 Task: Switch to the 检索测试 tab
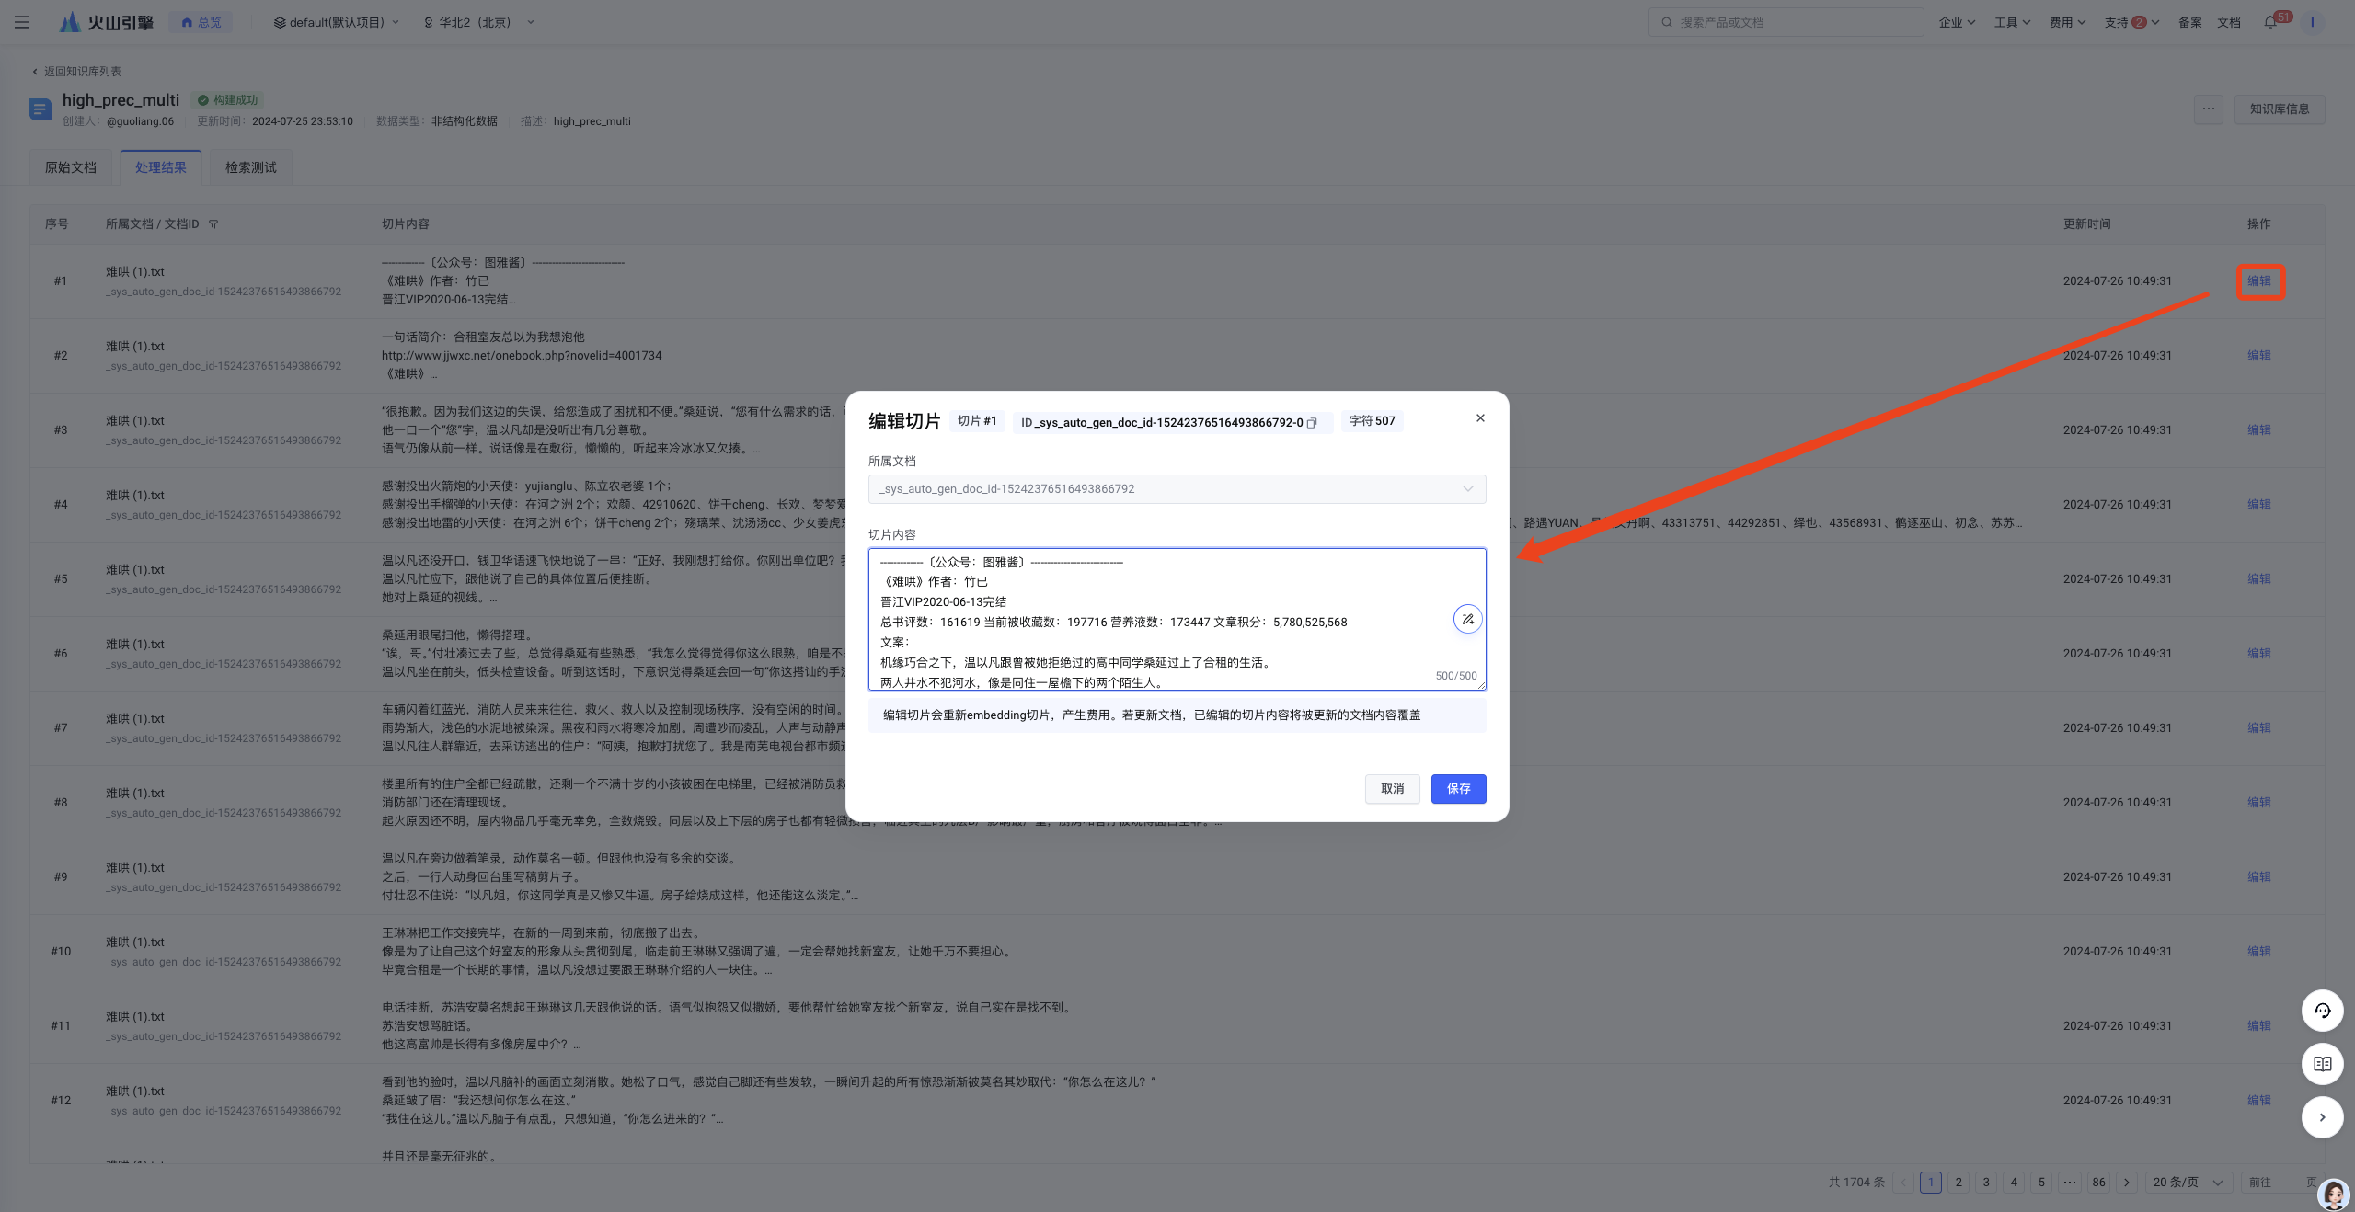point(251,167)
